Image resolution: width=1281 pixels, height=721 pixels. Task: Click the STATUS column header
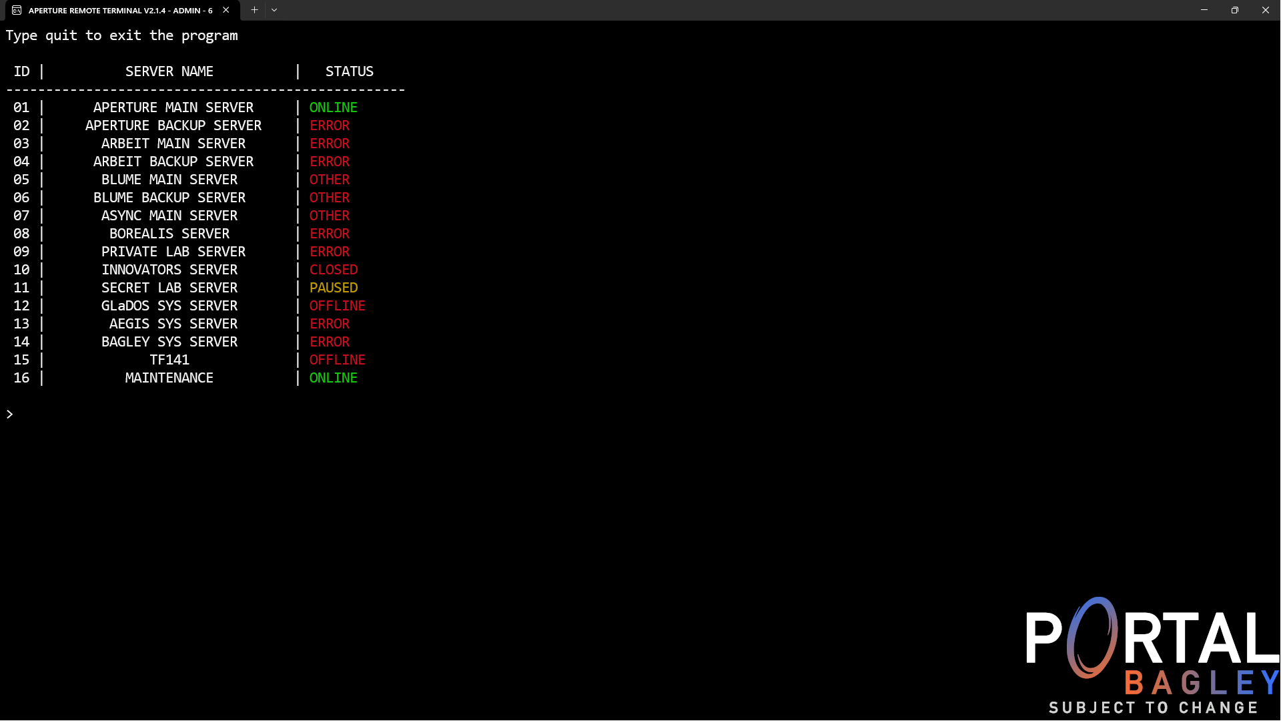click(349, 71)
